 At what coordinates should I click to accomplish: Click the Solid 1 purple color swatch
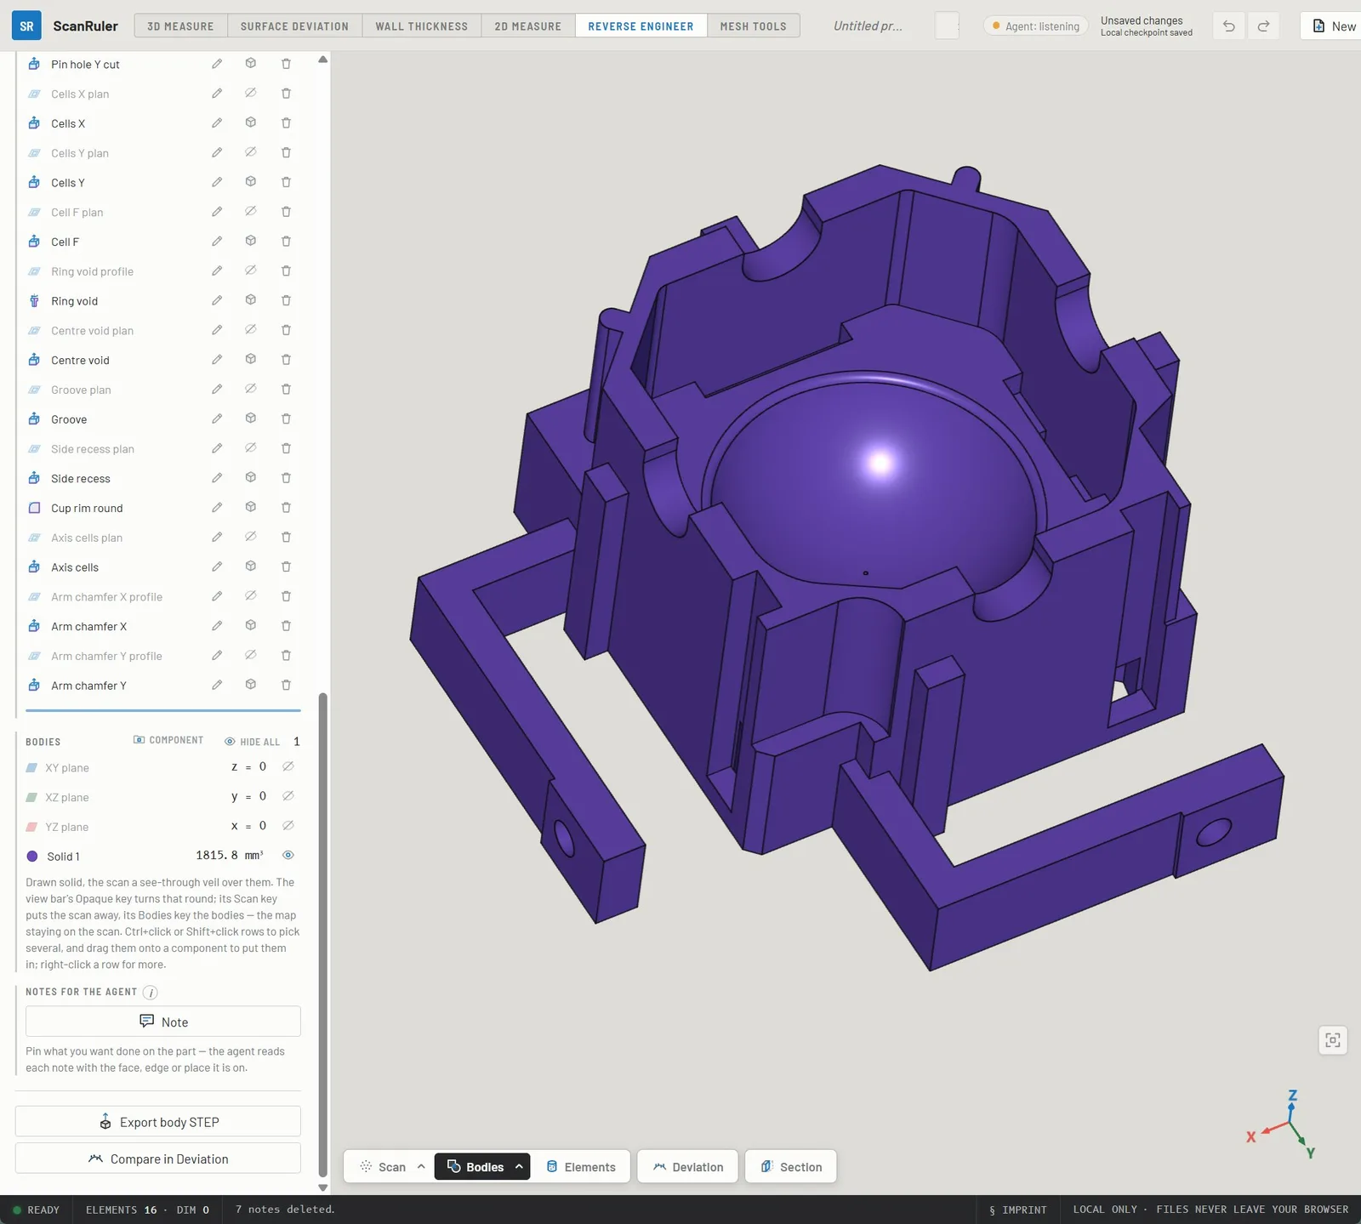[32, 857]
